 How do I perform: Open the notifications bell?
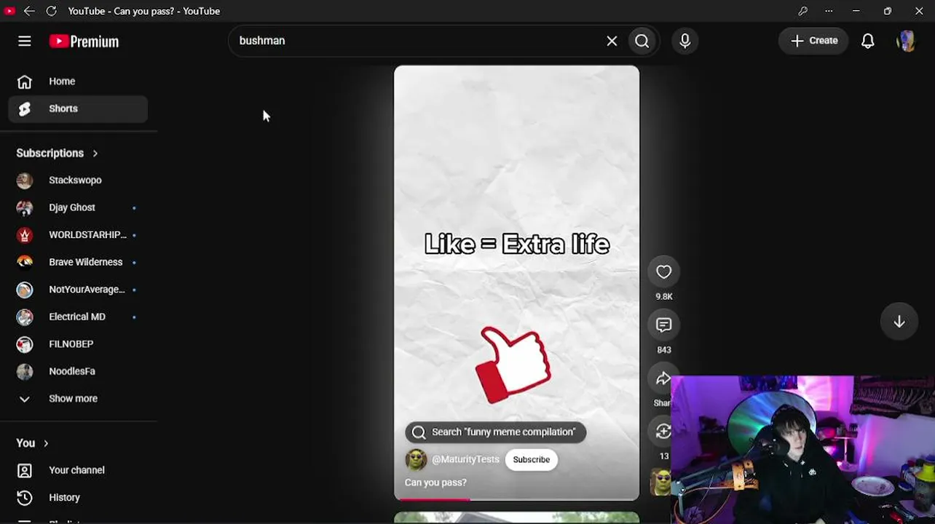(867, 41)
